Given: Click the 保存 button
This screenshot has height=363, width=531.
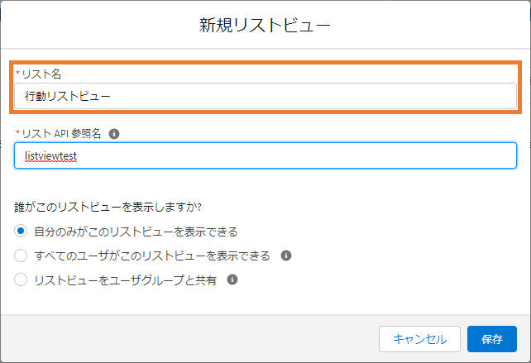Looking at the screenshot, I should pyautogui.click(x=492, y=339).
